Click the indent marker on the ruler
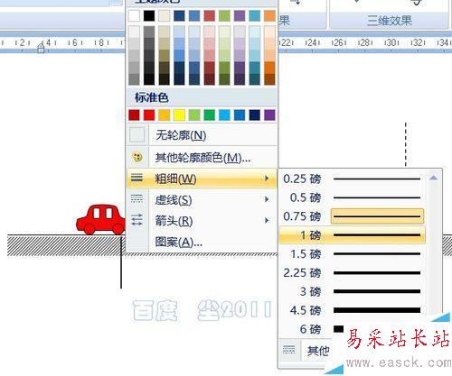Viewport: 452px width, 376px height. point(41,48)
